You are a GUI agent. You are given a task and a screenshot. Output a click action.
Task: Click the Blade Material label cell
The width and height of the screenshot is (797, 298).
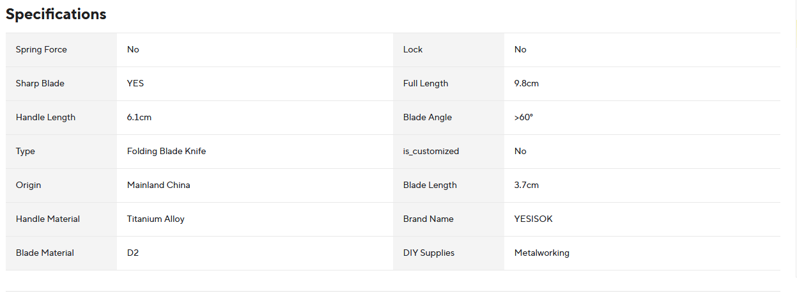(61, 253)
